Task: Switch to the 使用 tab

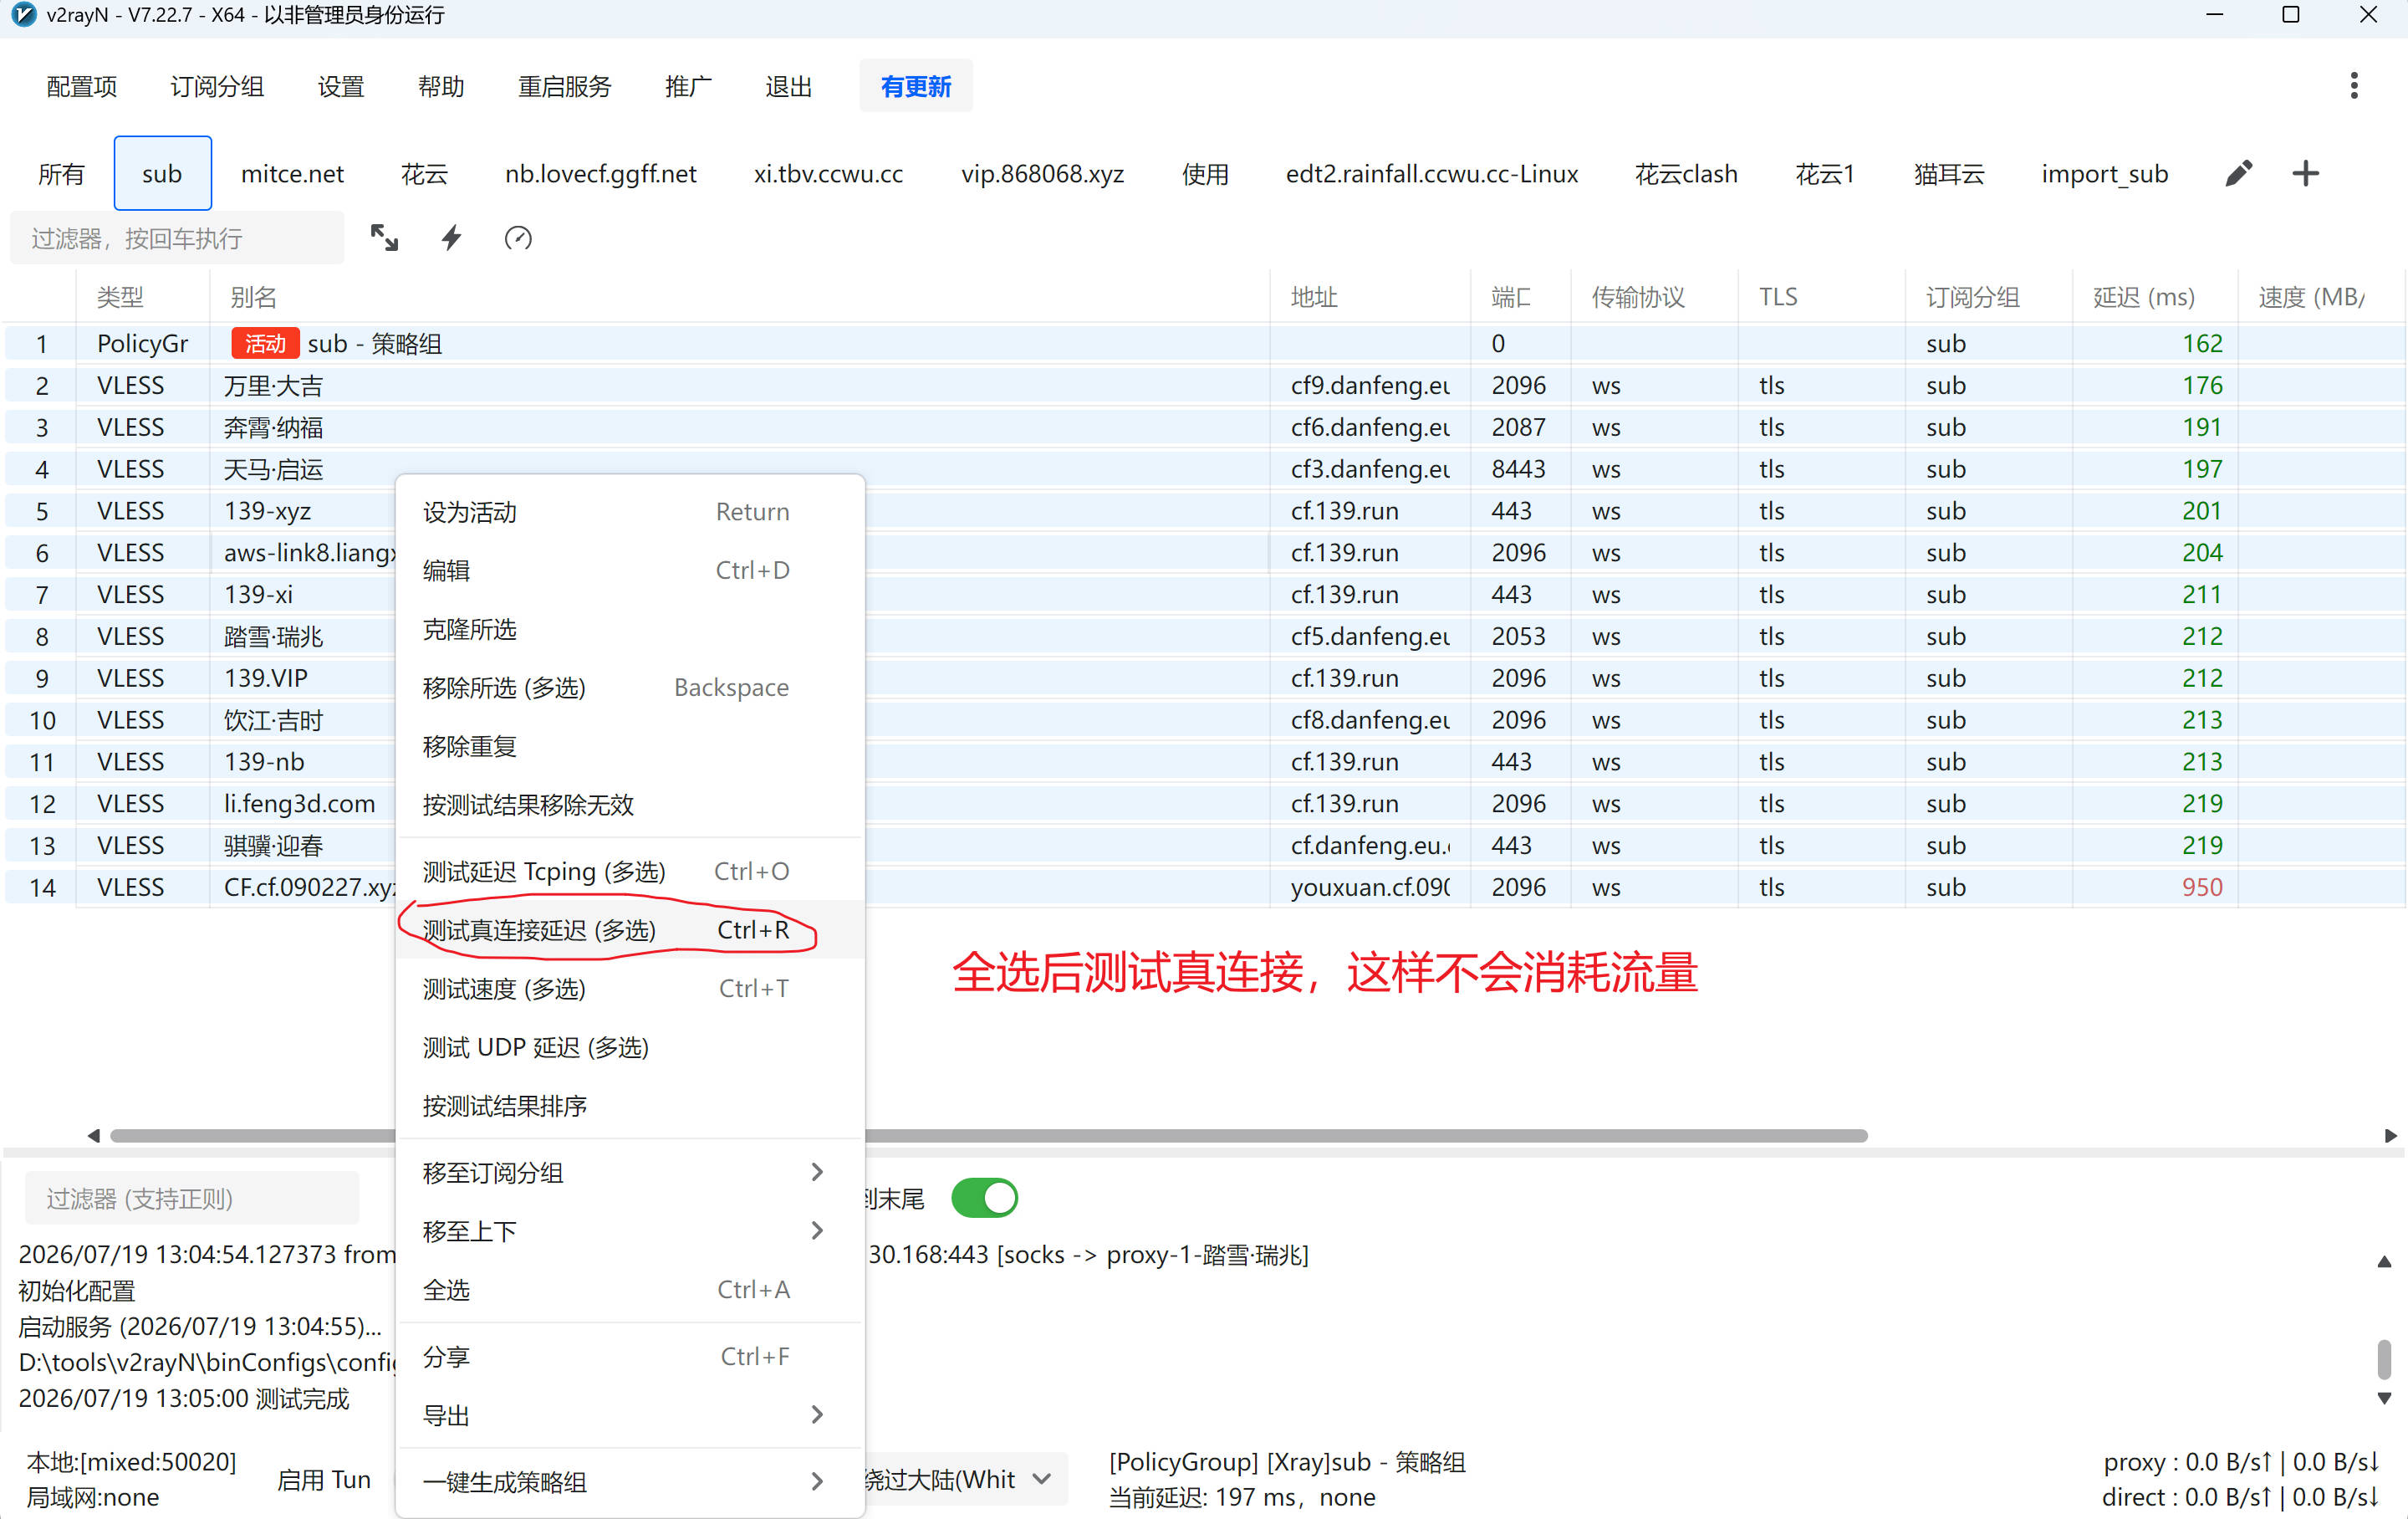Action: [1205, 174]
